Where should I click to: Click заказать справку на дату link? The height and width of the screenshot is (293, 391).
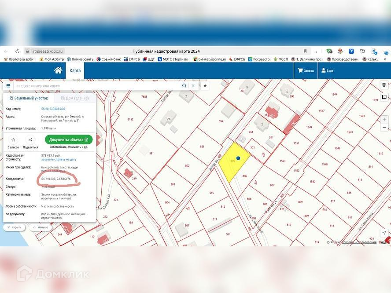[x=59, y=159]
